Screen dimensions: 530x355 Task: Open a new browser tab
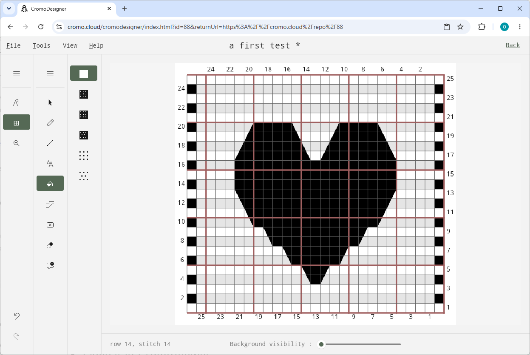pyautogui.click(x=125, y=9)
